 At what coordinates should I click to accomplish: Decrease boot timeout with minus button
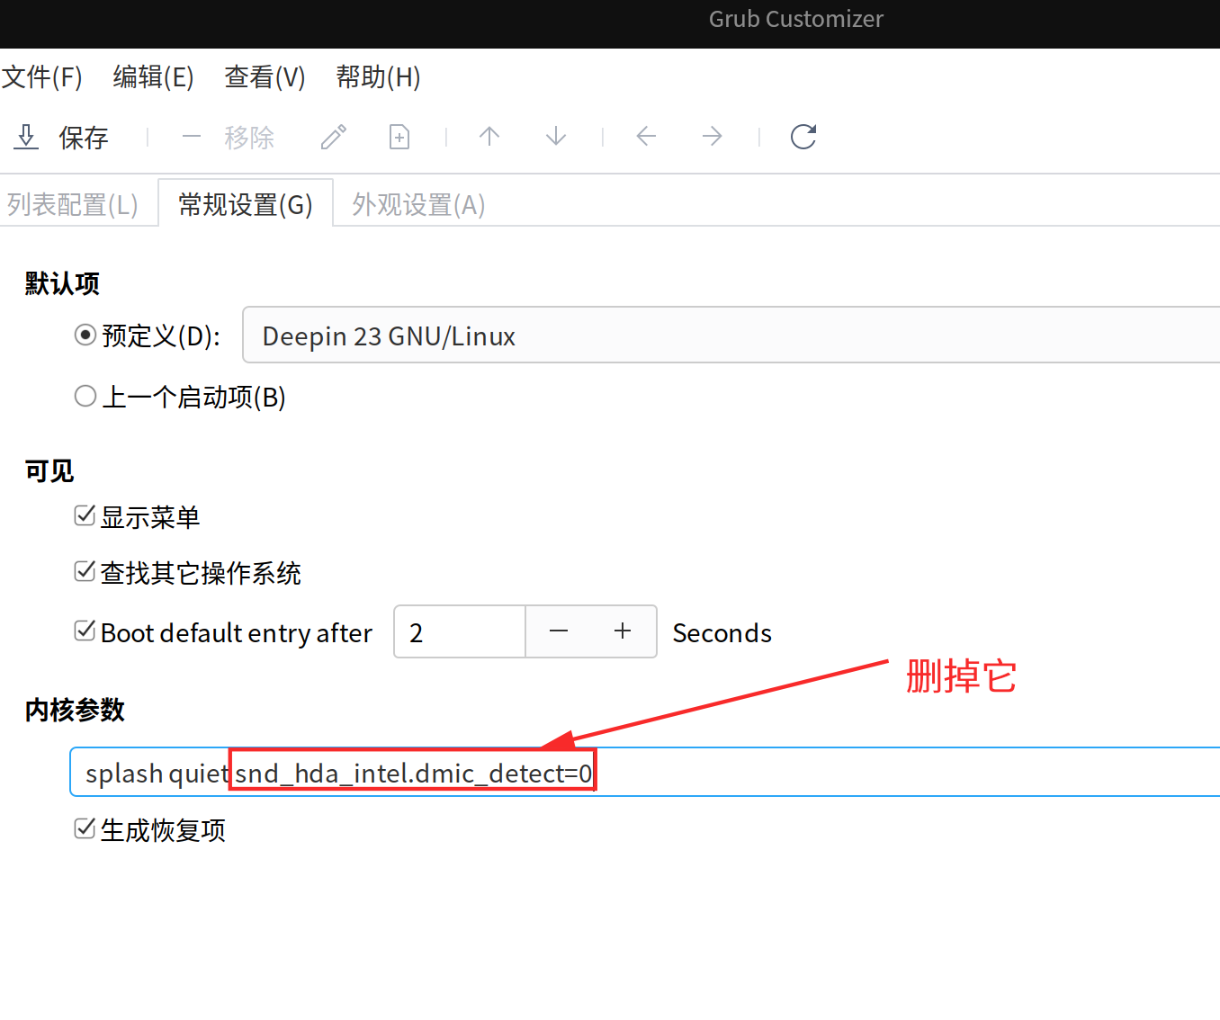[559, 631]
